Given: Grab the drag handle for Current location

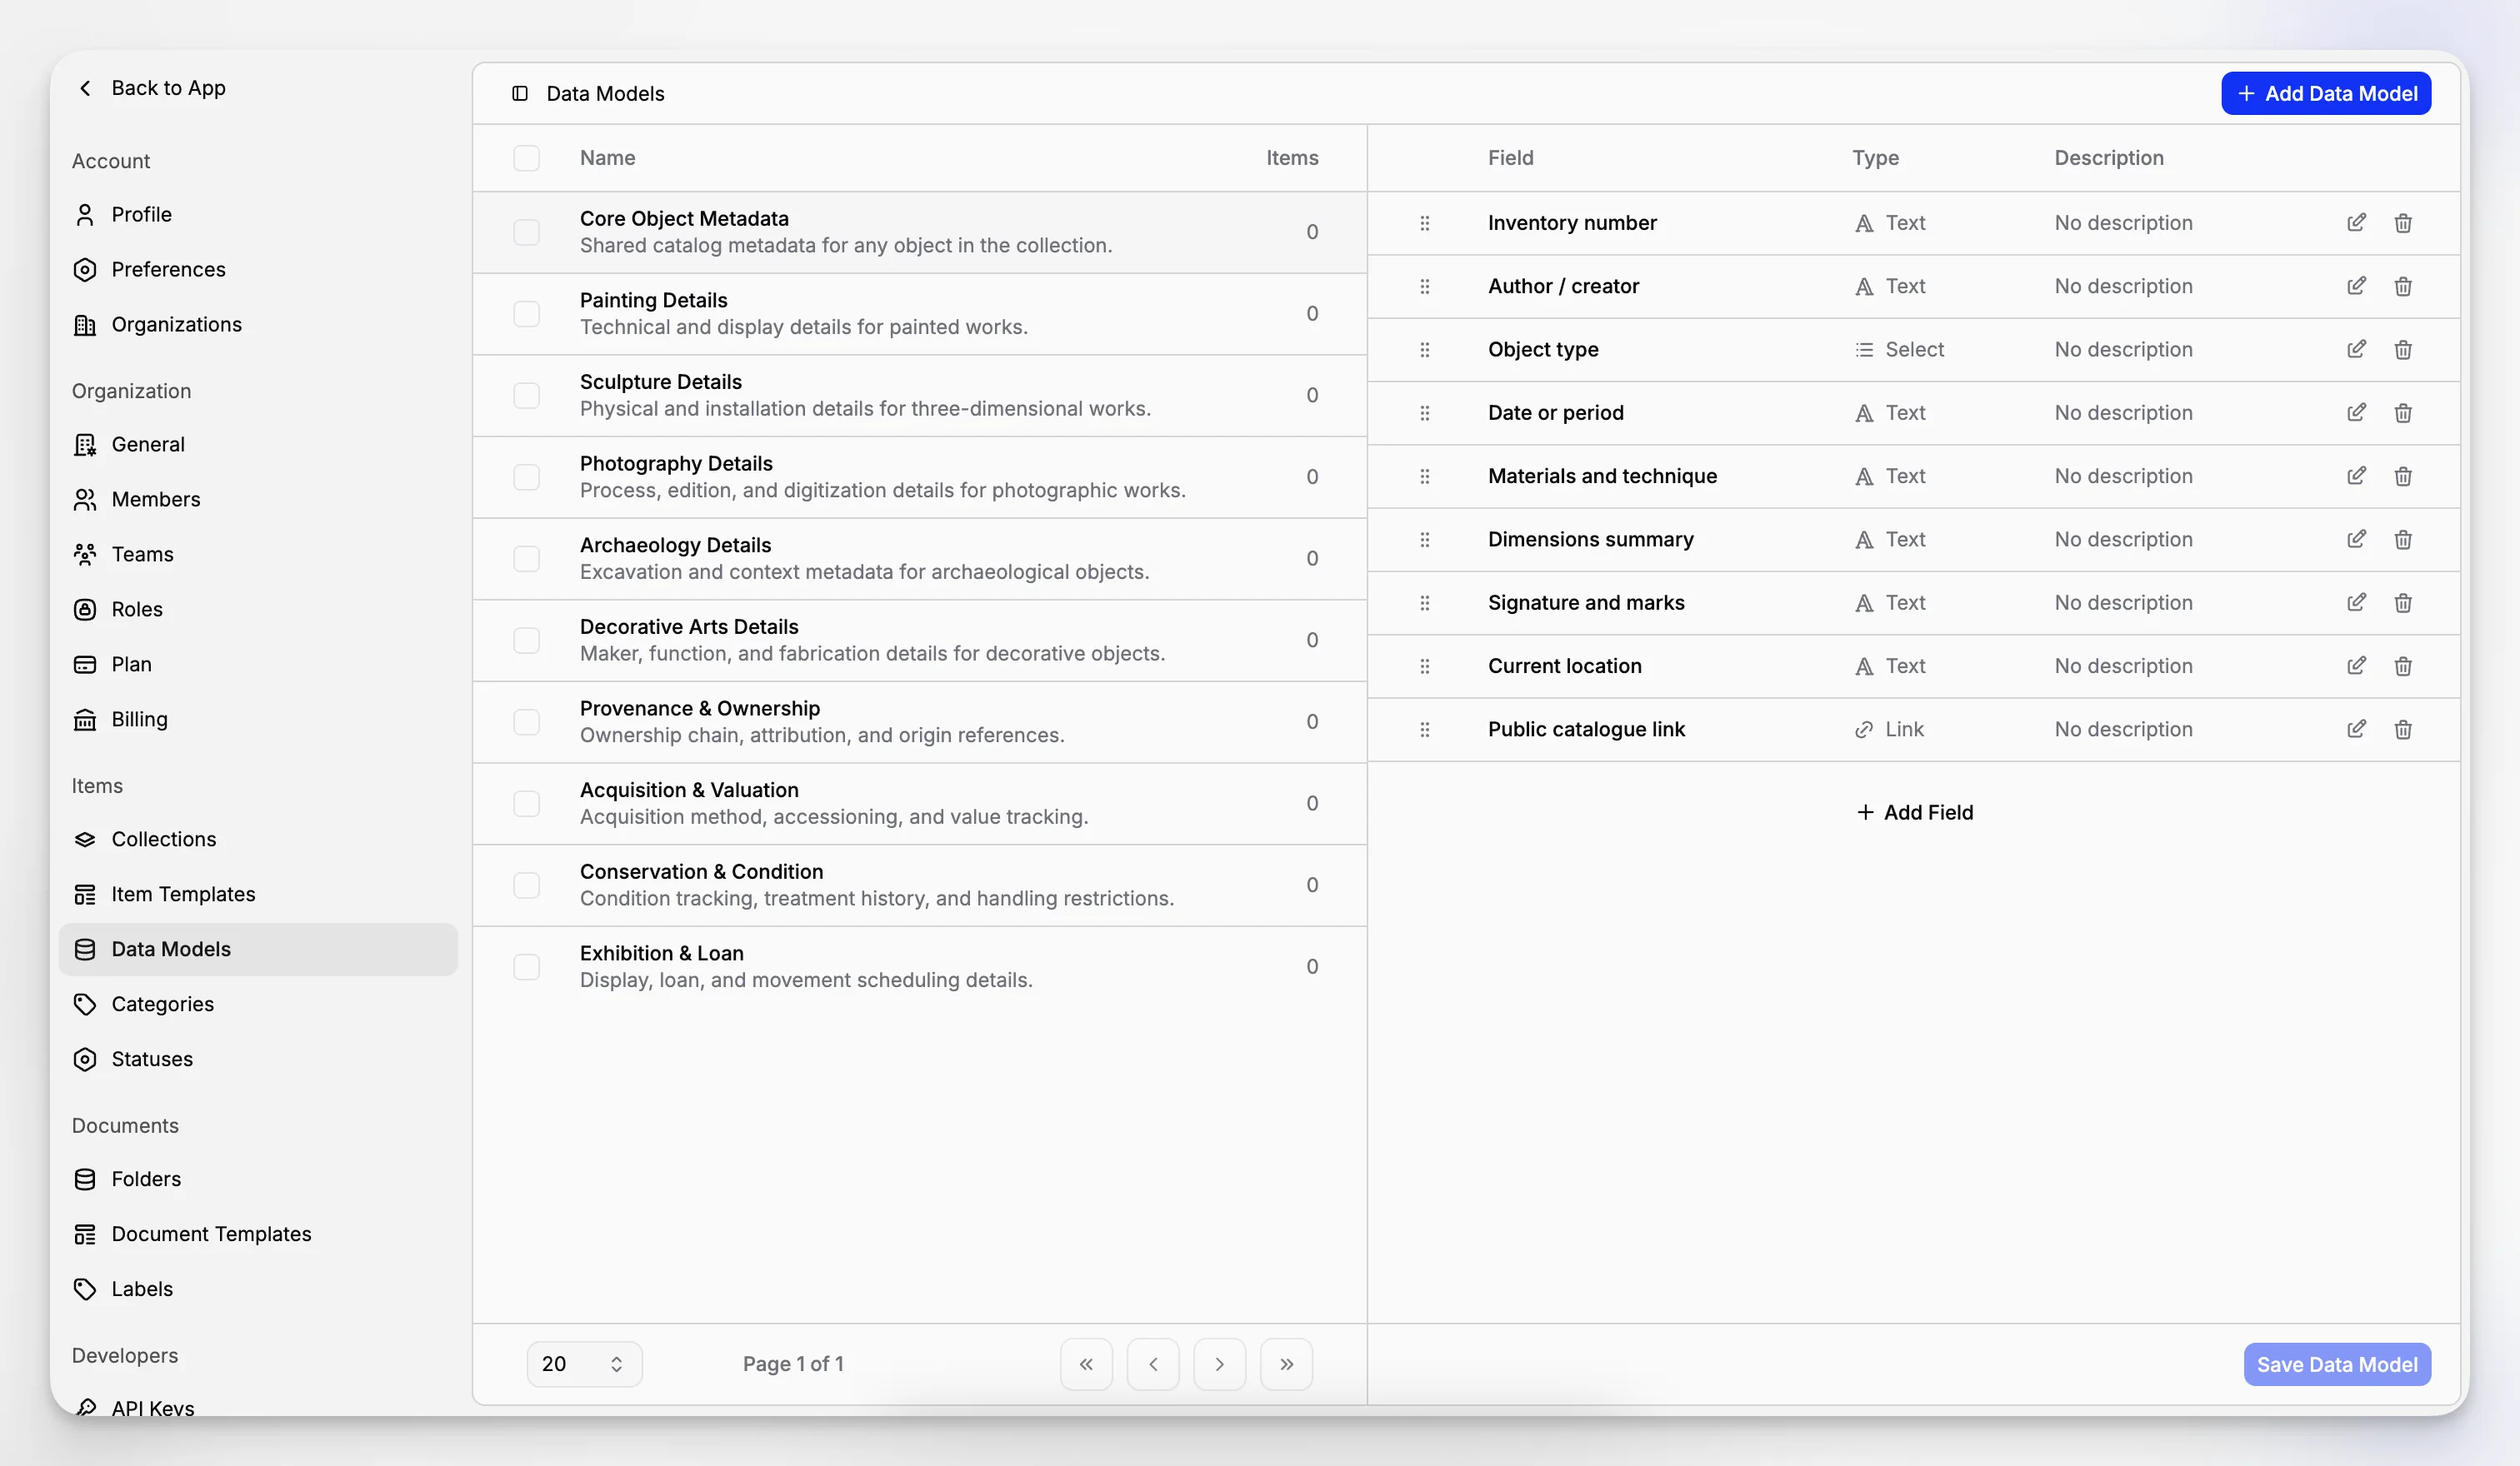Looking at the screenshot, I should [x=1424, y=666].
